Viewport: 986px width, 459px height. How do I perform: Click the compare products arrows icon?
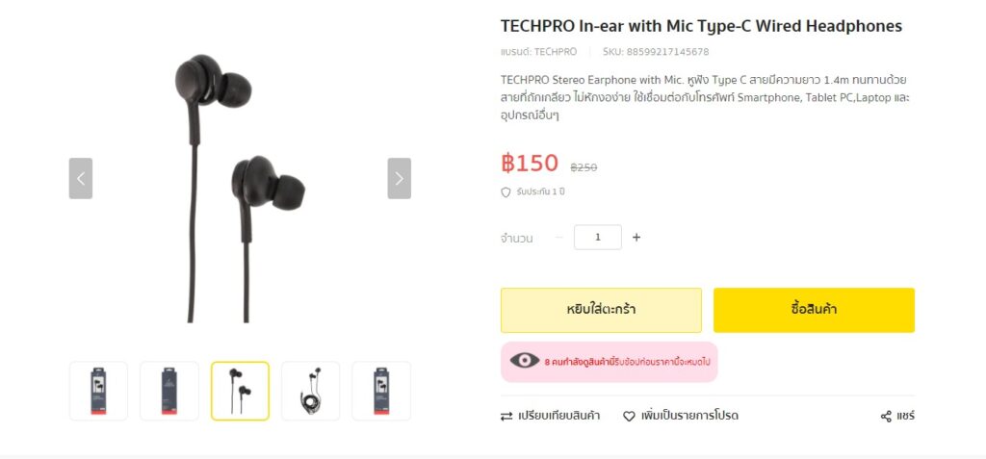(x=506, y=417)
